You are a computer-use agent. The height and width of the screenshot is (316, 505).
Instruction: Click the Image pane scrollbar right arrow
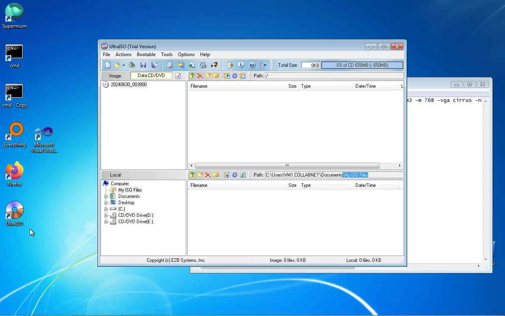pos(400,166)
